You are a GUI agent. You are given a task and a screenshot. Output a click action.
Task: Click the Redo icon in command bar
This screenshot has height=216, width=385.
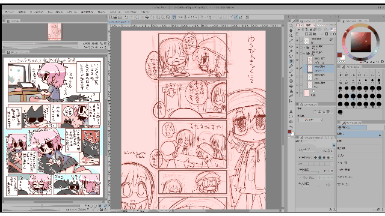(x=131, y=17)
